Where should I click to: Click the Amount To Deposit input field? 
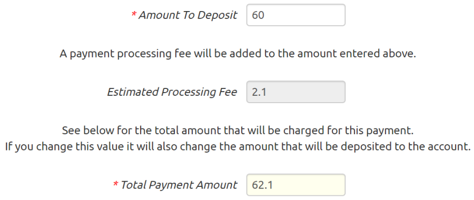click(x=295, y=15)
